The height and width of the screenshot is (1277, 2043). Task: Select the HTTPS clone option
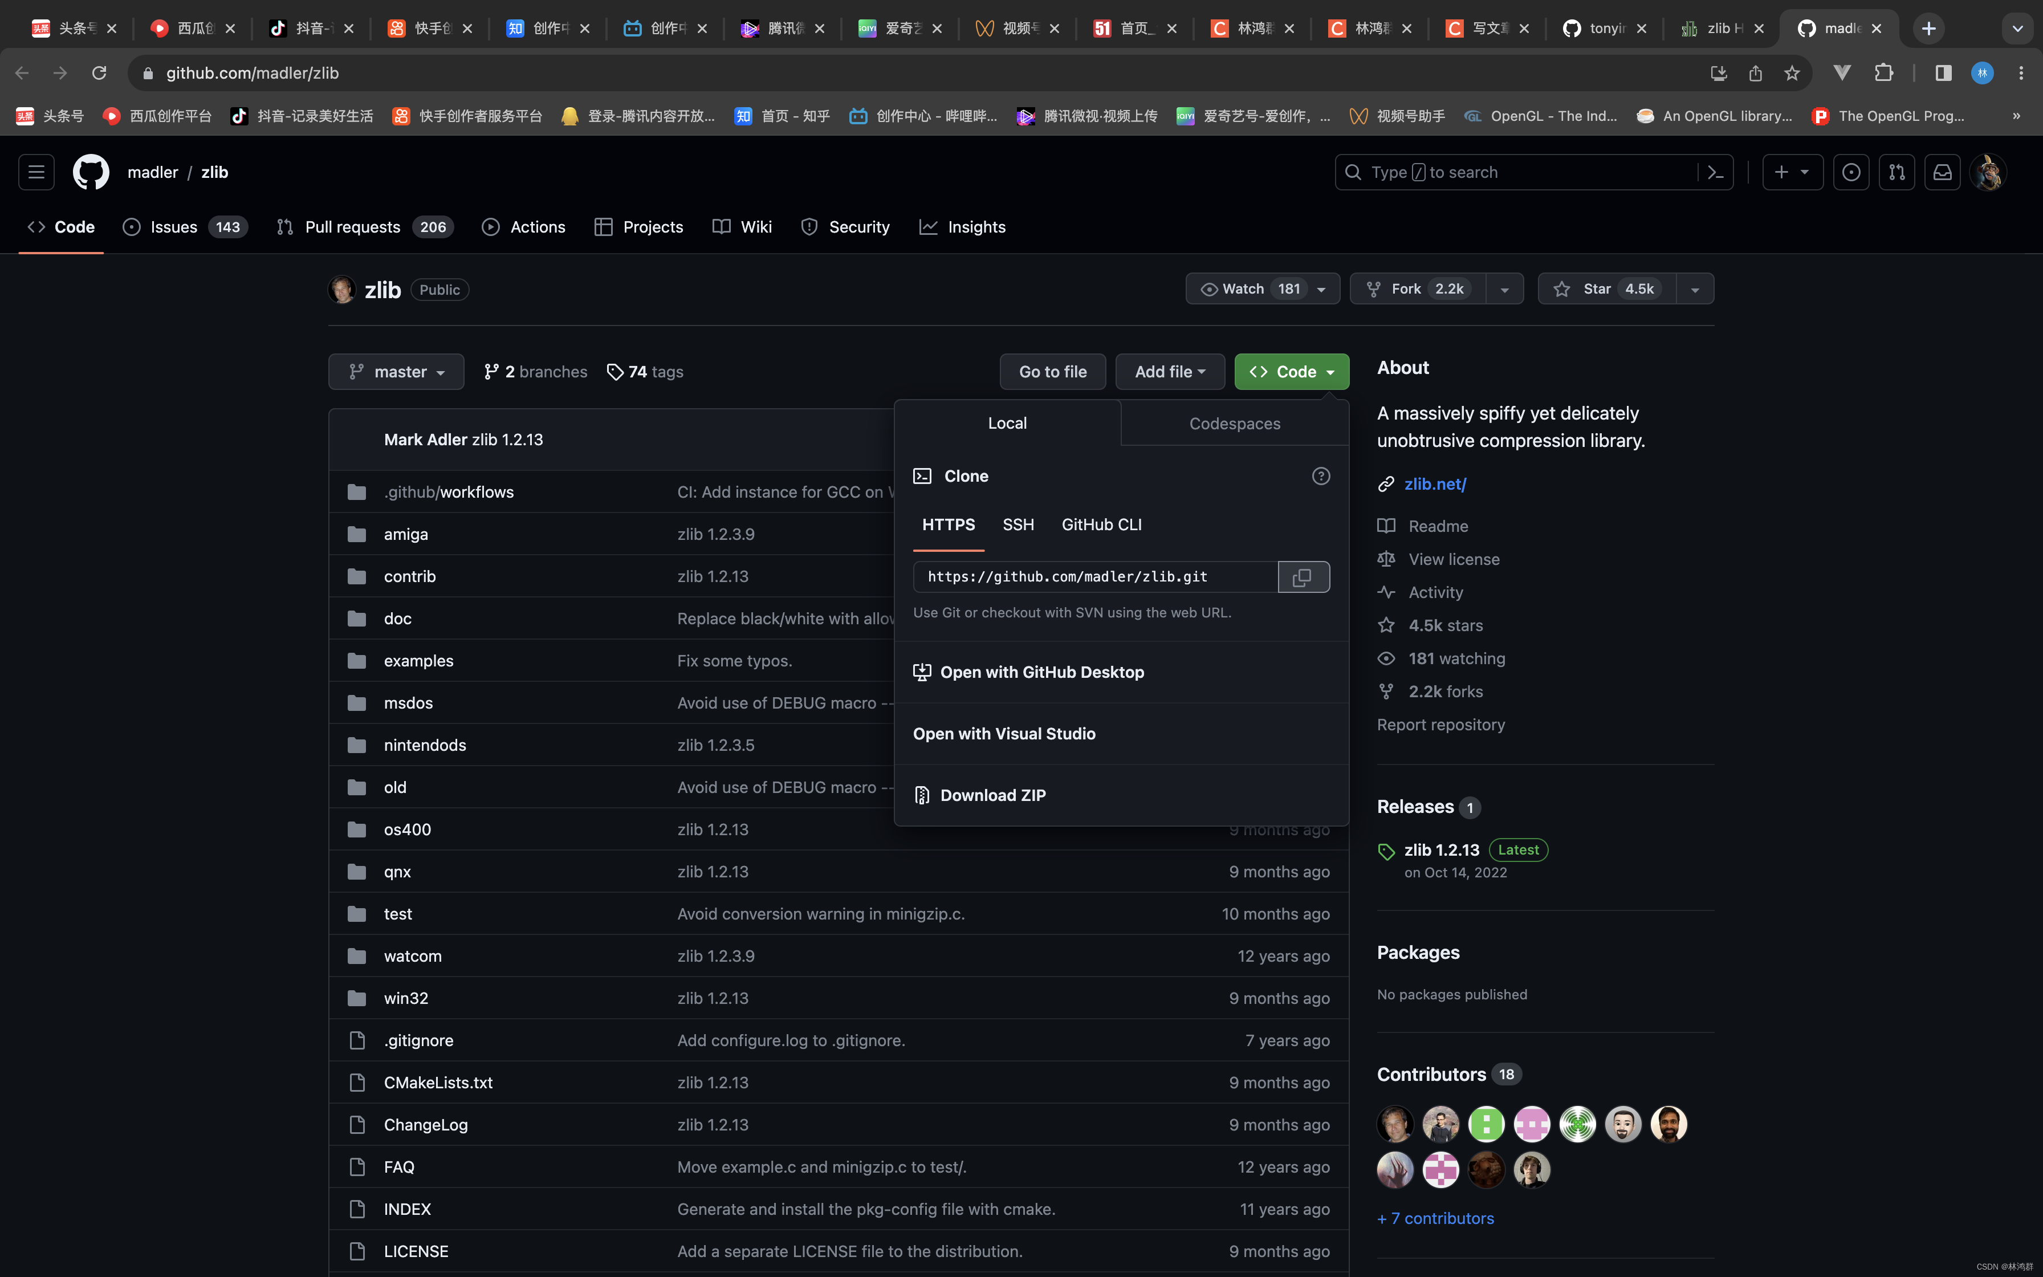pos(948,525)
